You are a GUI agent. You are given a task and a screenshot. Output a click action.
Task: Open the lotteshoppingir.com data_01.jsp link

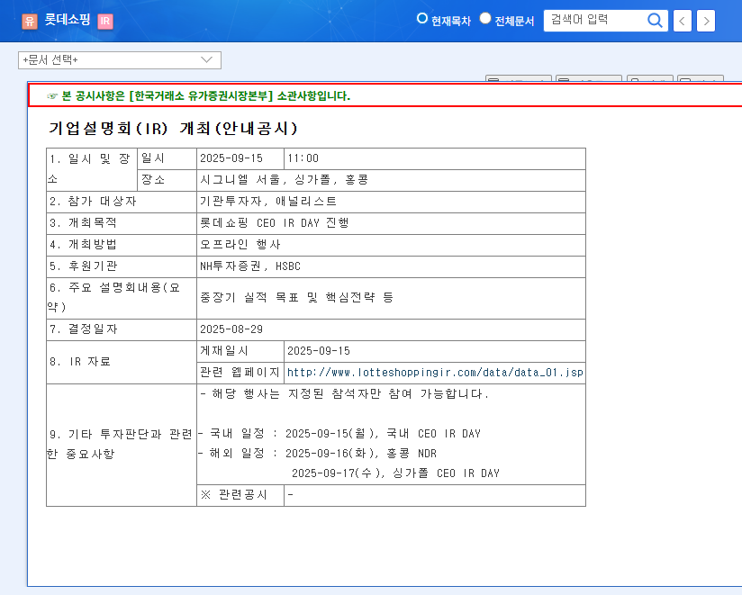point(435,373)
